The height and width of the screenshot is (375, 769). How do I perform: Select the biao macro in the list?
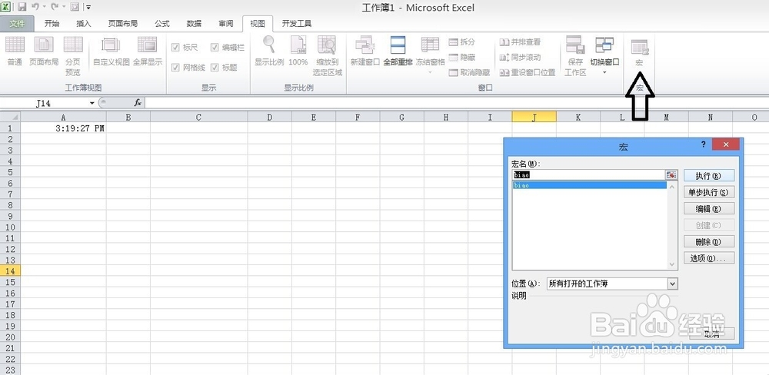click(589, 186)
